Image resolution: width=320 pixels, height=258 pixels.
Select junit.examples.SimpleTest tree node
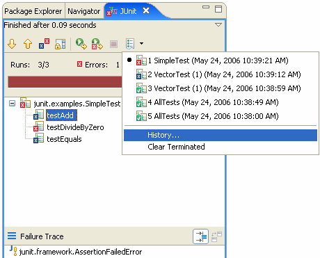pyautogui.click(x=77, y=104)
